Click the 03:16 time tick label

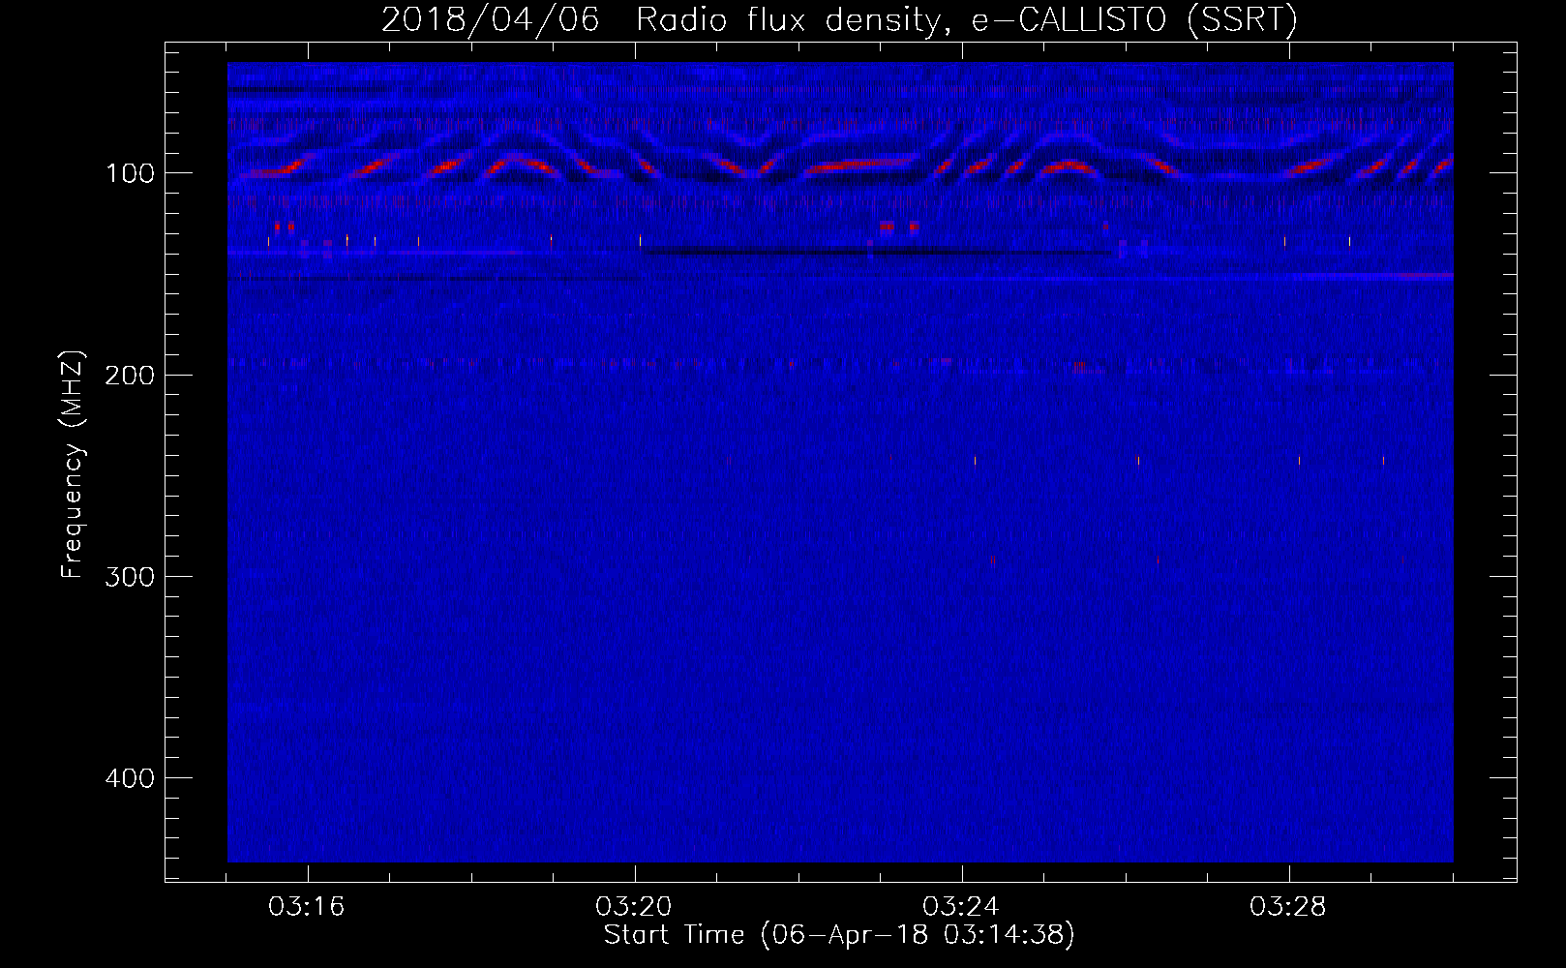pyautogui.click(x=307, y=907)
